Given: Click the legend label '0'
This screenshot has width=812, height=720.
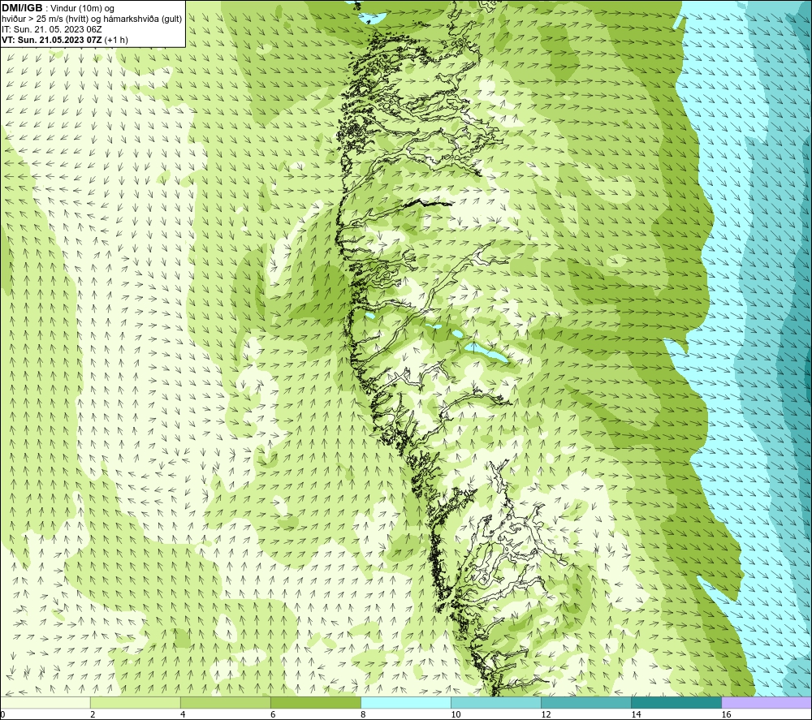Looking at the screenshot, I should click(2, 715).
